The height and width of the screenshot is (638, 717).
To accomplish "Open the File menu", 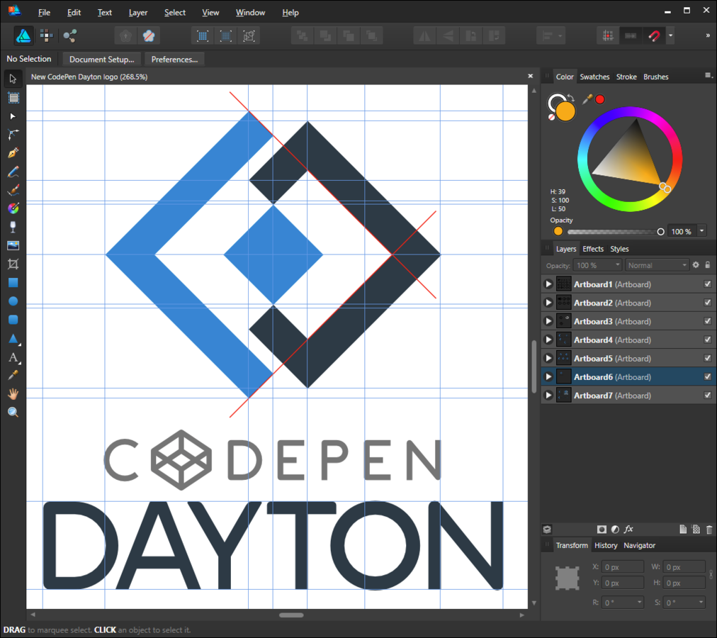I will (x=44, y=12).
